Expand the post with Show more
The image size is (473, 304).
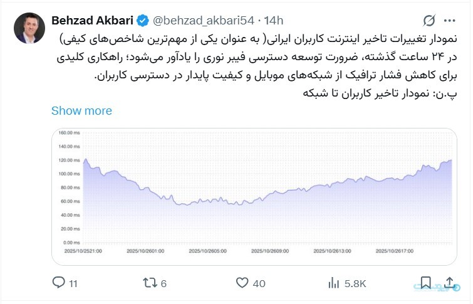pos(81,110)
